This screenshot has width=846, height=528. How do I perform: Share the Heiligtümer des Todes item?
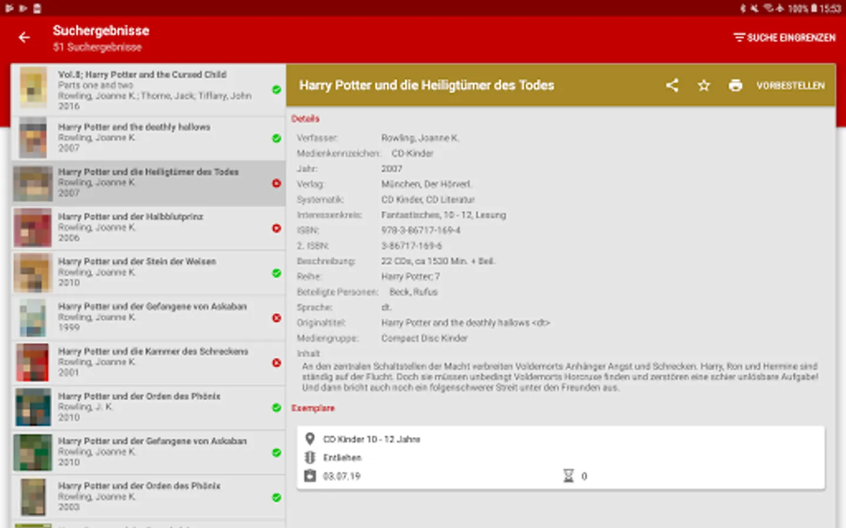672,86
